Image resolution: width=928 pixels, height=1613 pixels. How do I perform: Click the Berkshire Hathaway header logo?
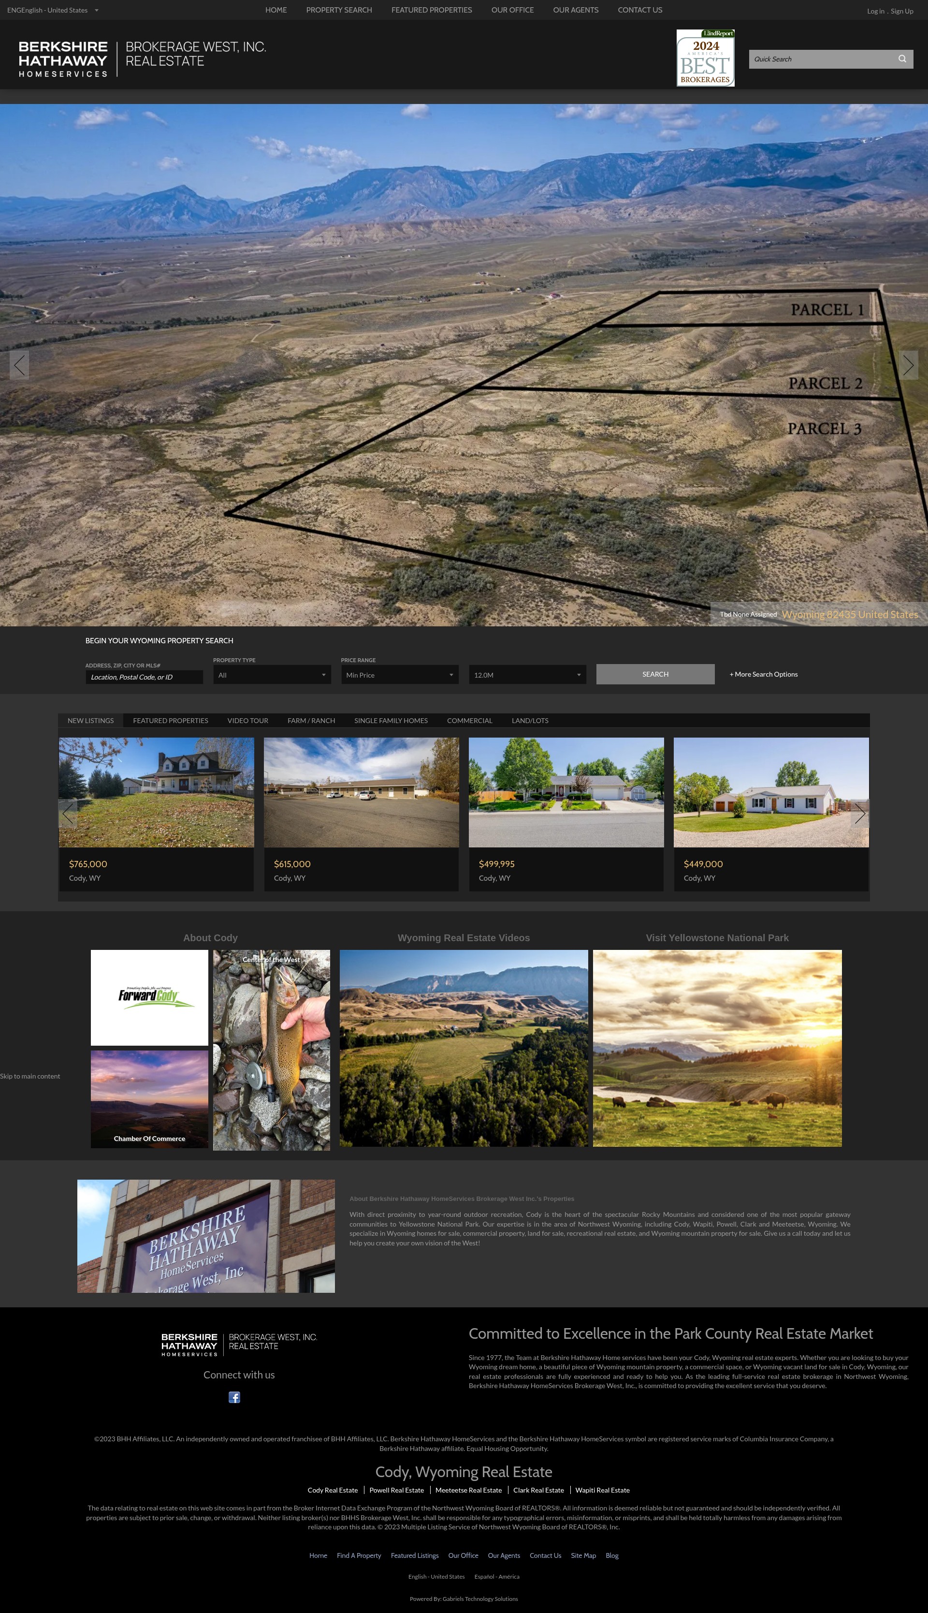[142, 59]
